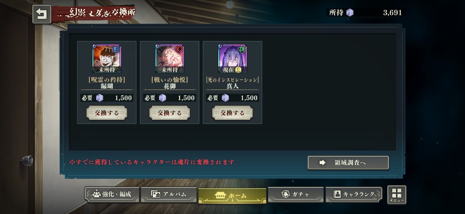Open the アルバム tab
Screen dimensions: 465x214
tap(169, 195)
